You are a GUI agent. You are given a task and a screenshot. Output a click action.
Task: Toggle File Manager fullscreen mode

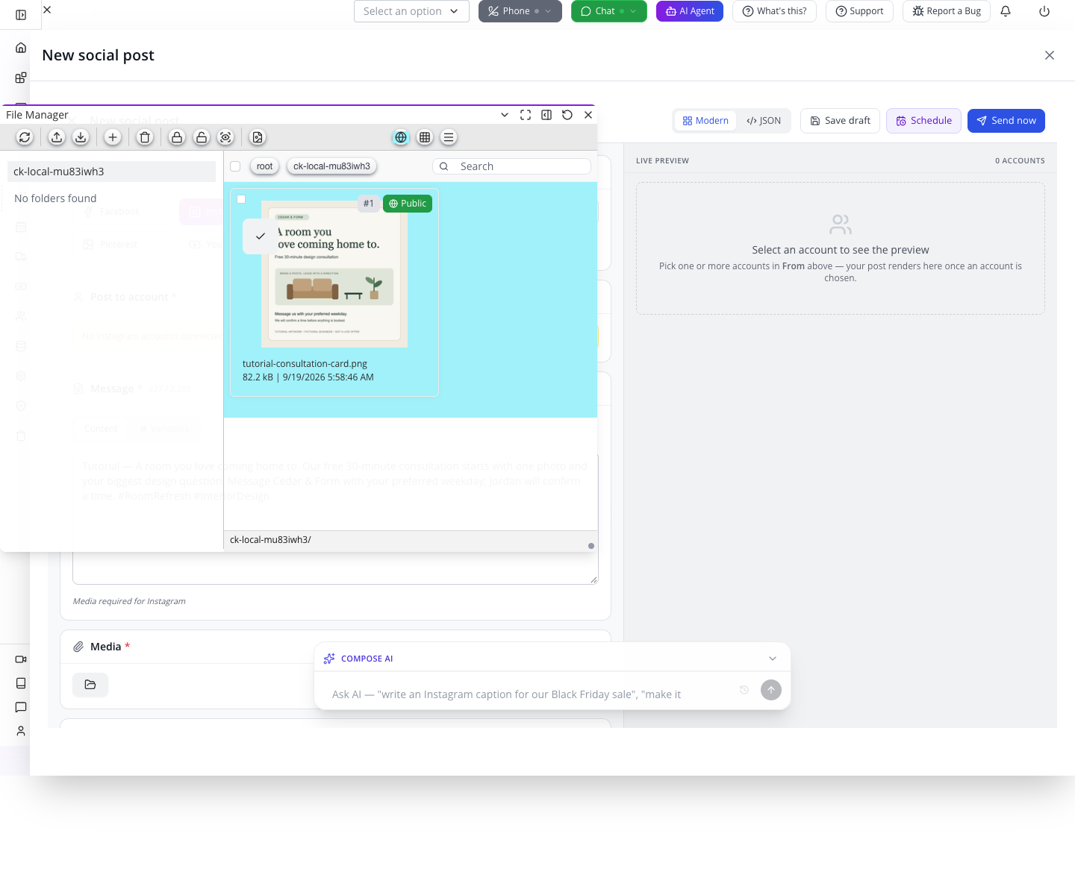pyautogui.click(x=526, y=115)
